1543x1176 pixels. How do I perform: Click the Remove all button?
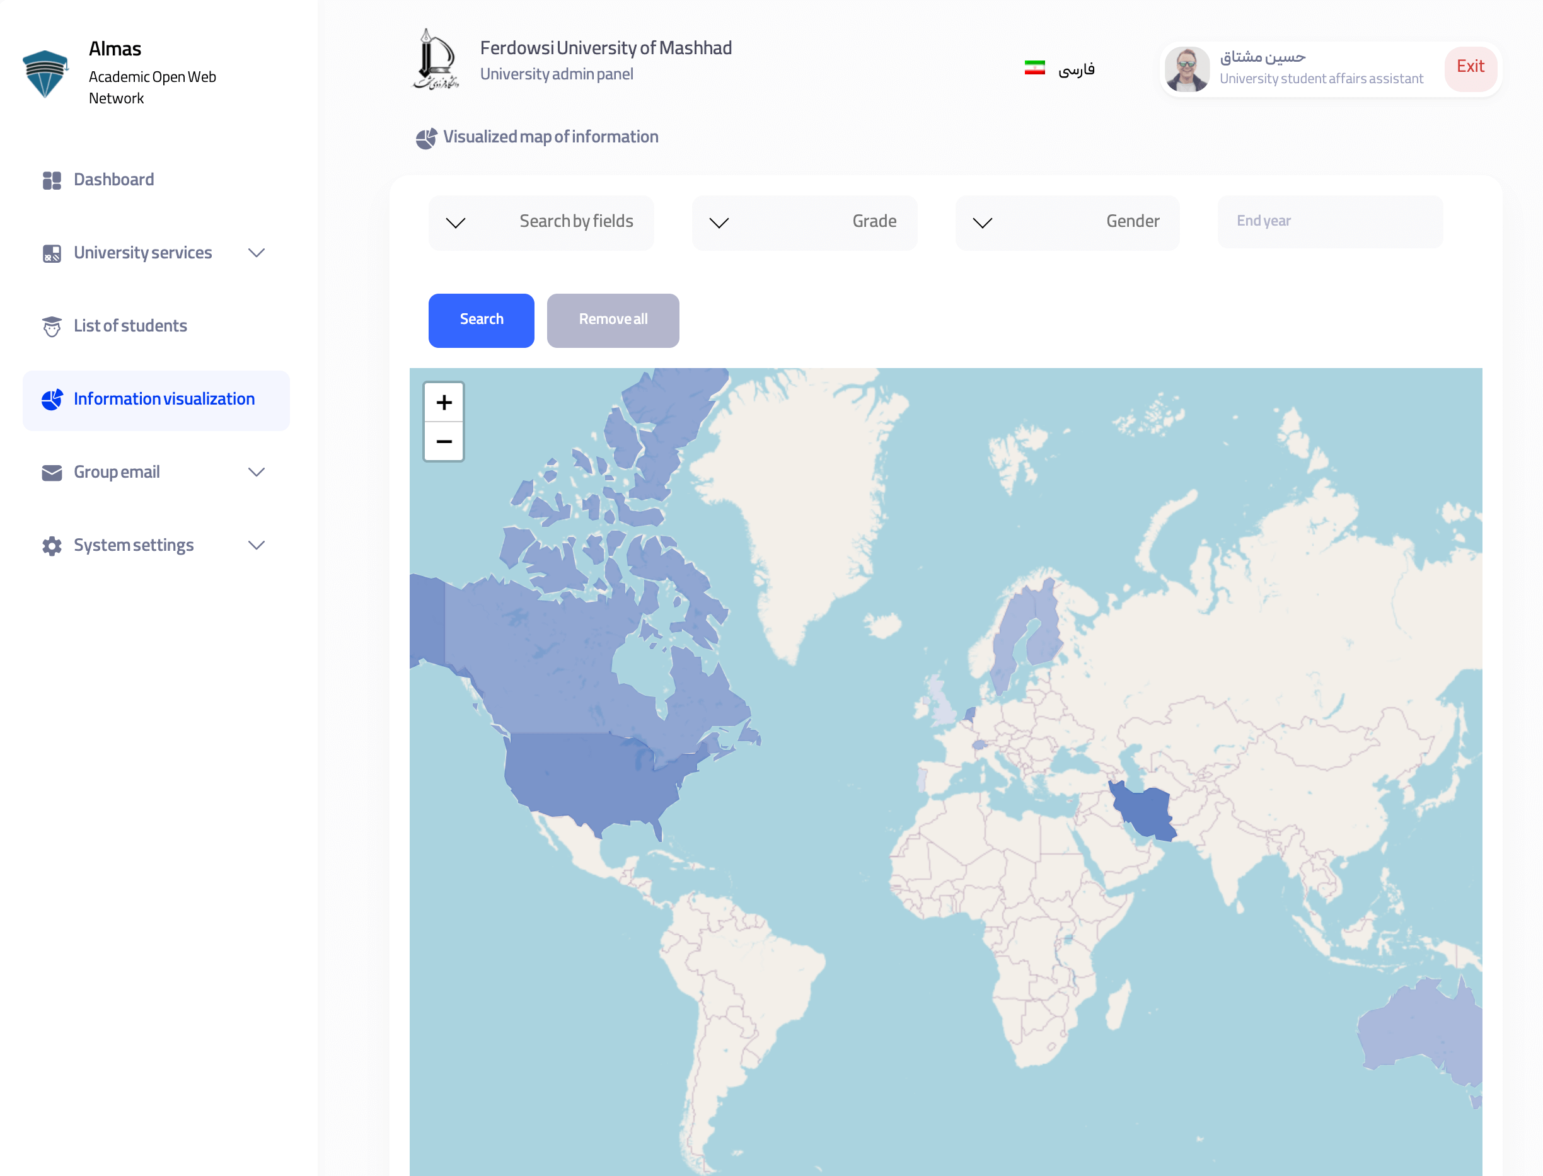613,321
